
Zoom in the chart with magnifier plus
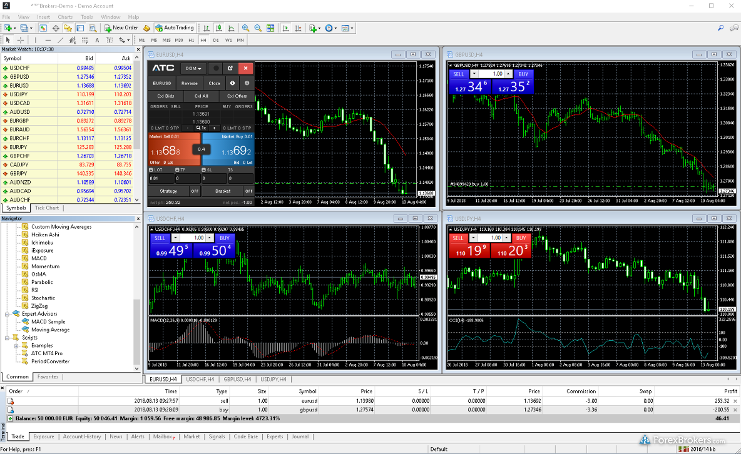click(246, 28)
